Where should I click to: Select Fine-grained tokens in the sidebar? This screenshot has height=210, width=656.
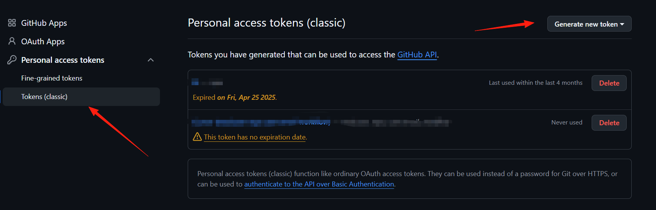[52, 78]
